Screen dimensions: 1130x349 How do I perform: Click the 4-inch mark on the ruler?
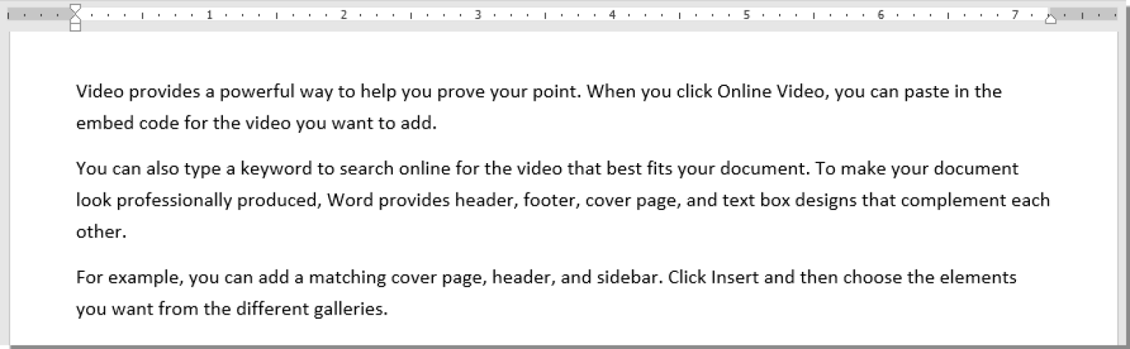point(612,14)
